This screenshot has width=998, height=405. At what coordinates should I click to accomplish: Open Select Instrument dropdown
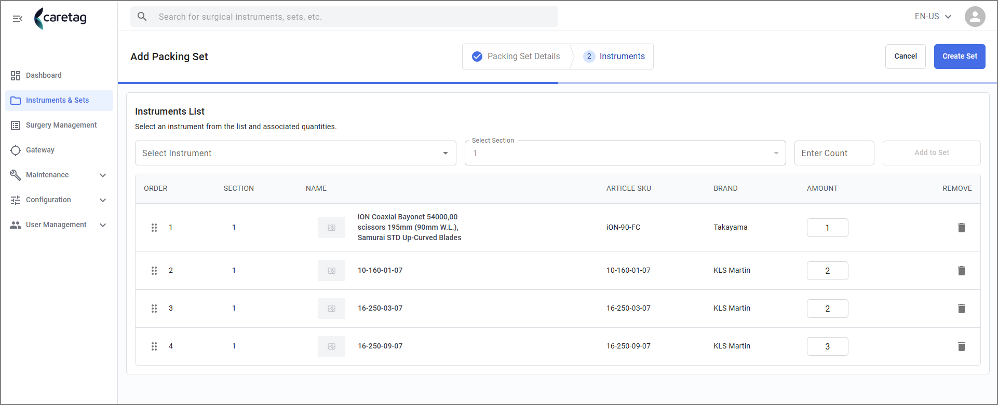(295, 153)
